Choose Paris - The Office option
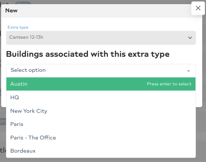The height and width of the screenshot is (162, 206). 101,138
